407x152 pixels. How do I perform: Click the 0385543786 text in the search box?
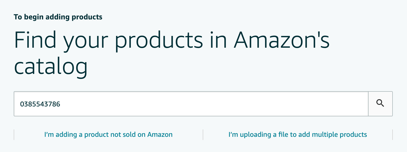(x=40, y=104)
